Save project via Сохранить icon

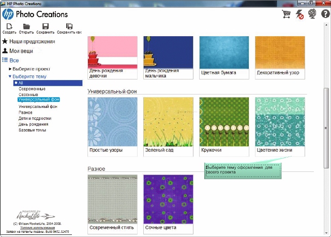pyautogui.click(x=46, y=28)
